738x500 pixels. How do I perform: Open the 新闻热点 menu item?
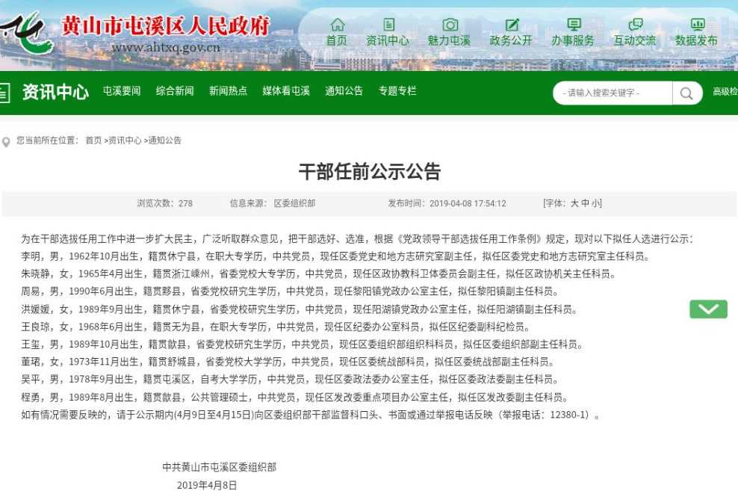[228, 91]
